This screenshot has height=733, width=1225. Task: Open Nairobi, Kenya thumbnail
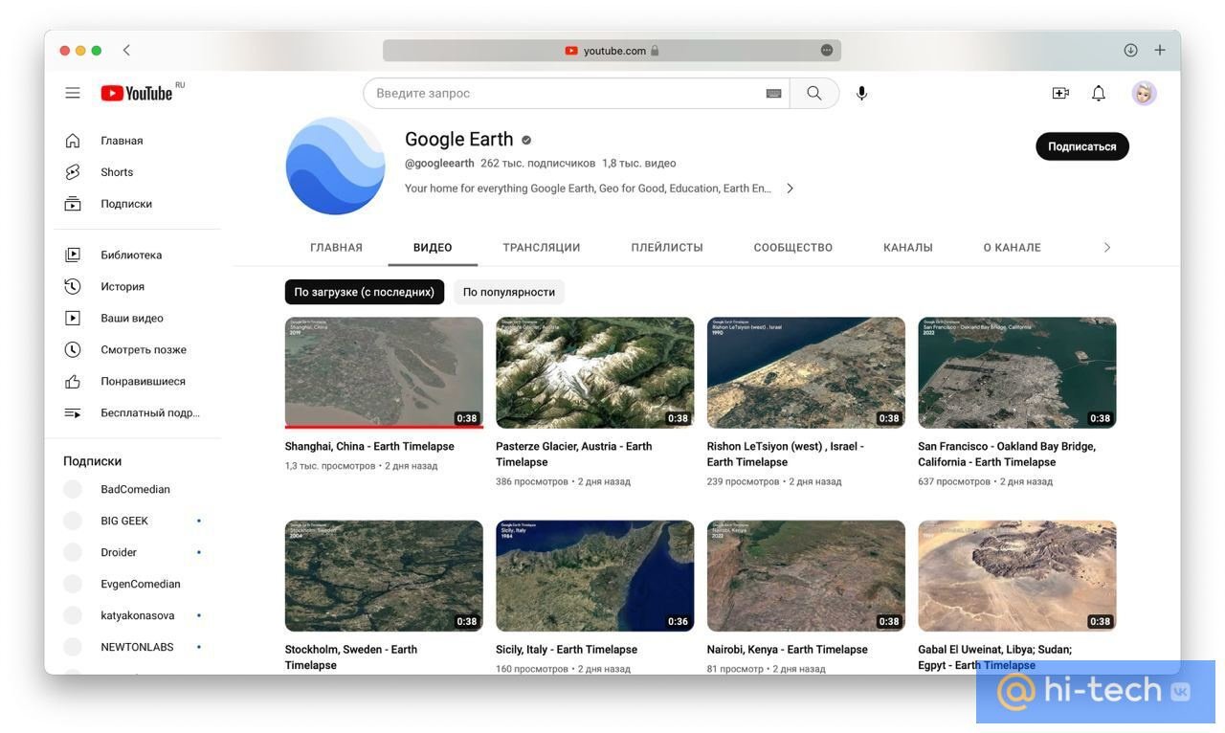(x=806, y=575)
